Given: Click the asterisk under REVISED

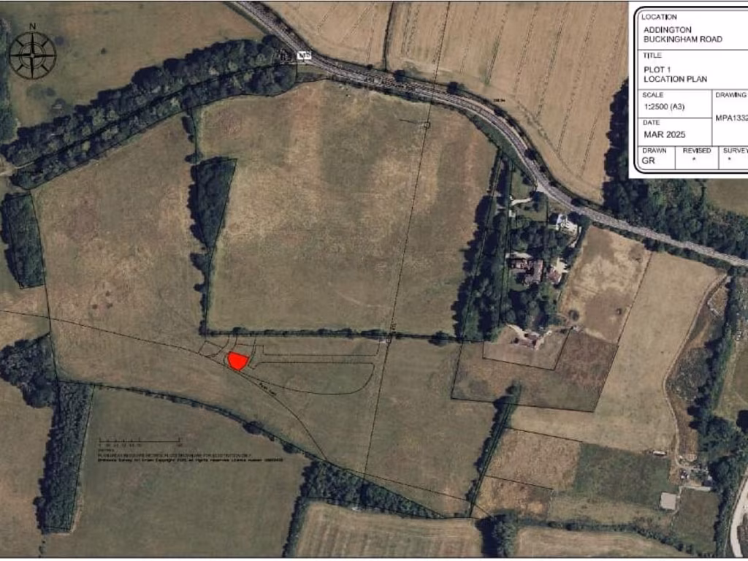Looking at the screenshot, I should click(x=694, y=160).
